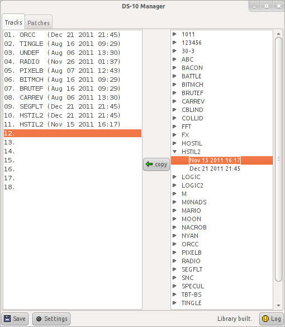Screen dimensions: 285x327
Task: Select the Dec 21 2011 21:45 HSTIL2 version
Action: [x=215, y=169]
